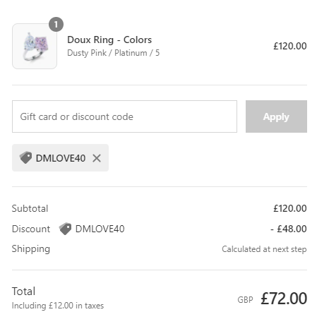Click the tag icon in the DMLOVE40 chip
The width and height of the screenshot is (317, 336).
click(x=25, y=157)
